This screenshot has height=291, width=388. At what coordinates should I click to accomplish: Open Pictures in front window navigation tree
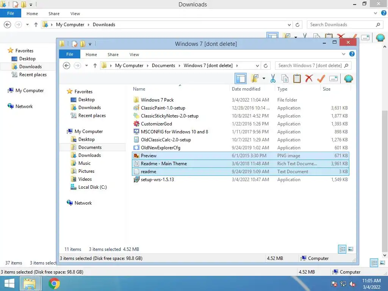point(86,171)
